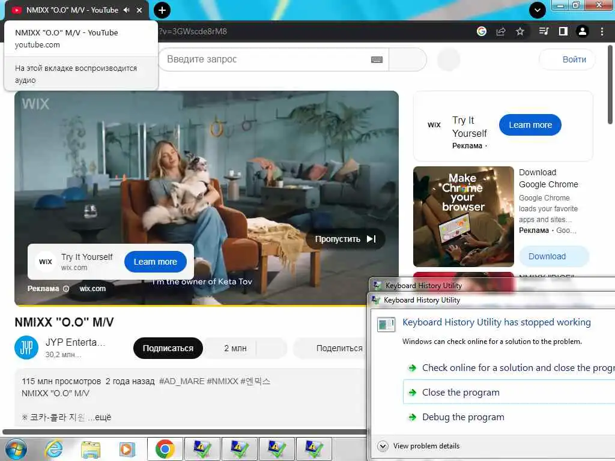
Task: Open the wix.com link under the video
Action: click(92, 289)
